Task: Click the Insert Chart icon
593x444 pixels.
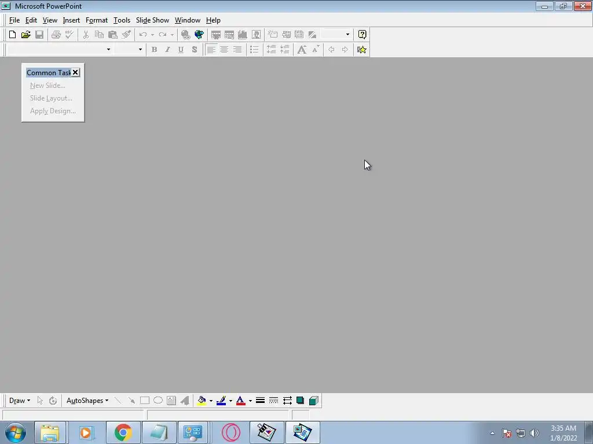Action: click(243, 35)
